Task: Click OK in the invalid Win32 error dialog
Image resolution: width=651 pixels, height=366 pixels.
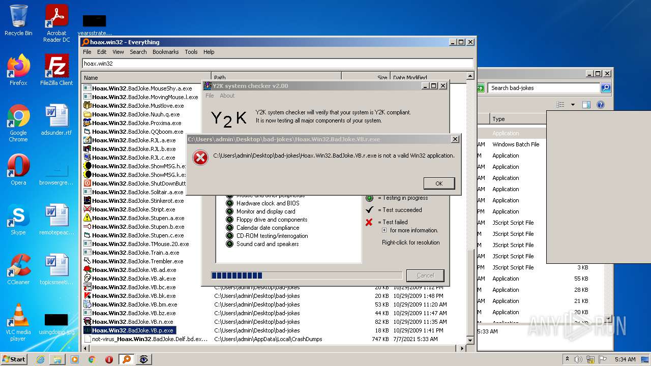Action: point(439,184)
